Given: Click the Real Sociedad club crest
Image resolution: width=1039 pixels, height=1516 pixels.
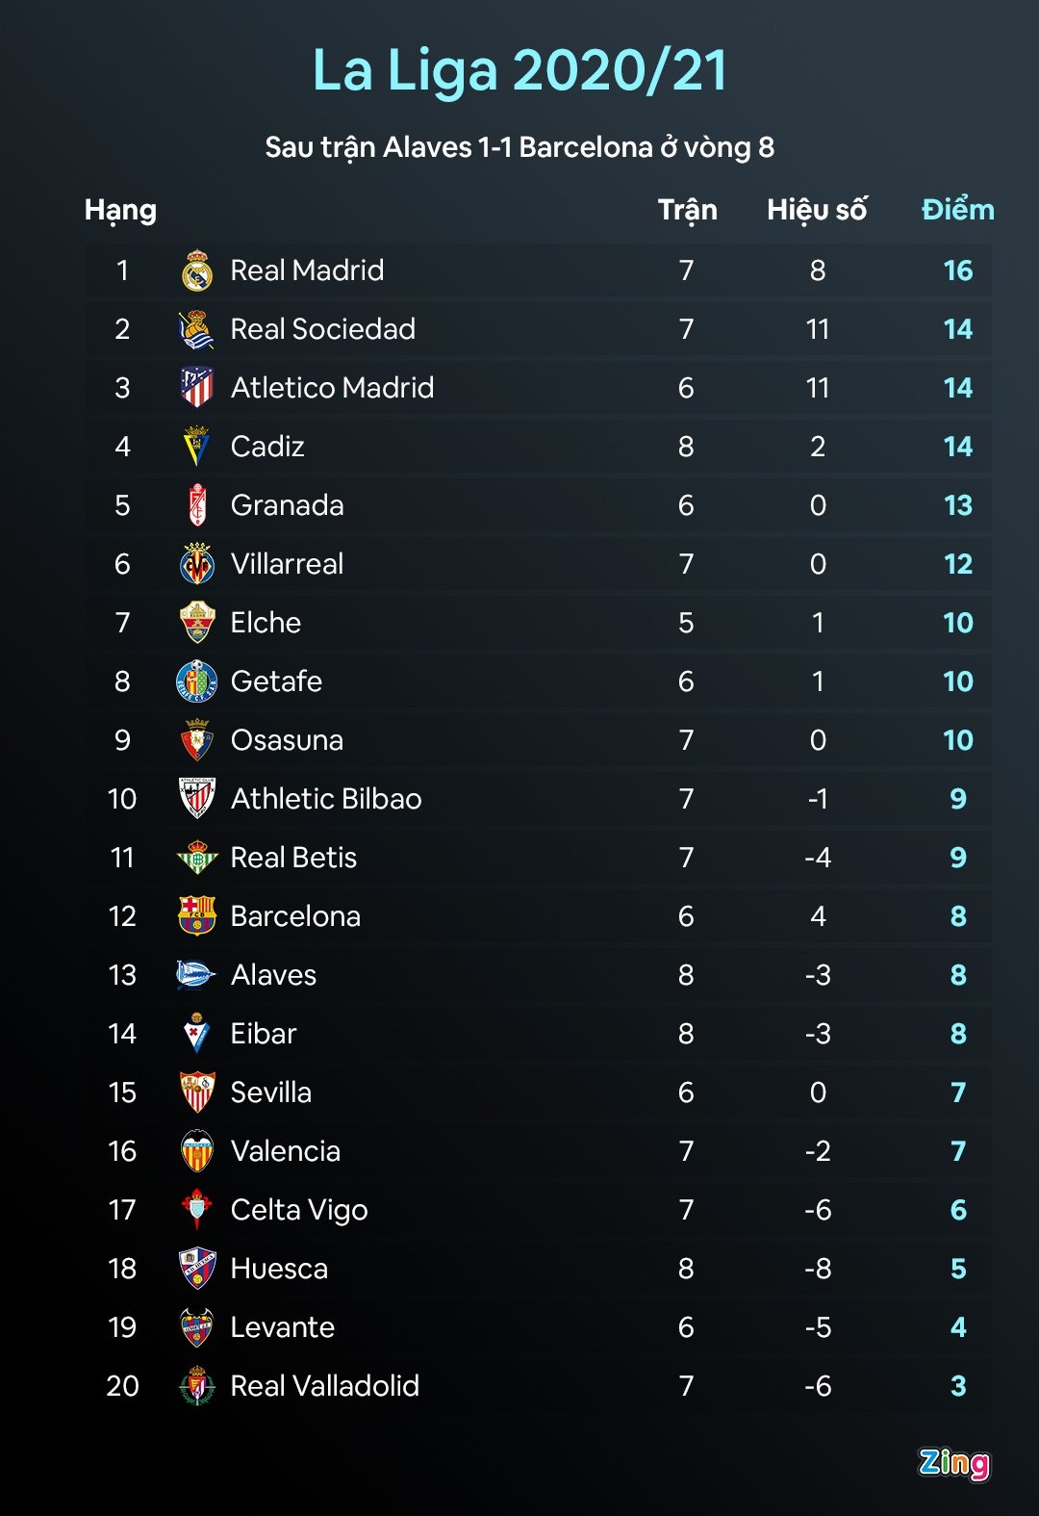Looking at the screenshot, I should coord(197,330).
